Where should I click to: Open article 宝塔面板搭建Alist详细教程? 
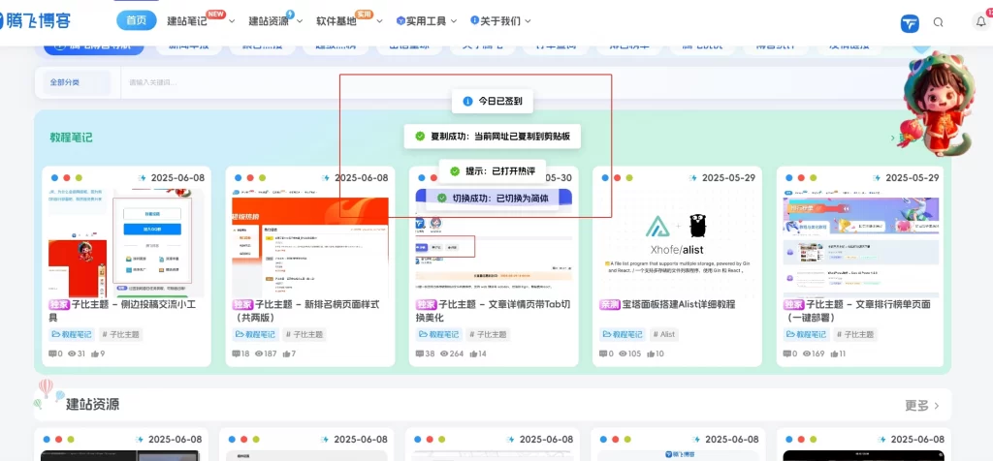coord(677,304)
